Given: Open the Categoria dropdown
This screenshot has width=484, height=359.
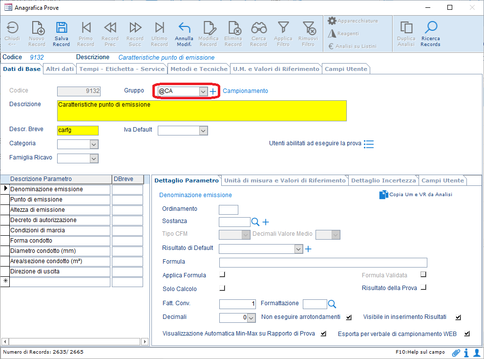Looking at the screenshot, I should [94, 144].
